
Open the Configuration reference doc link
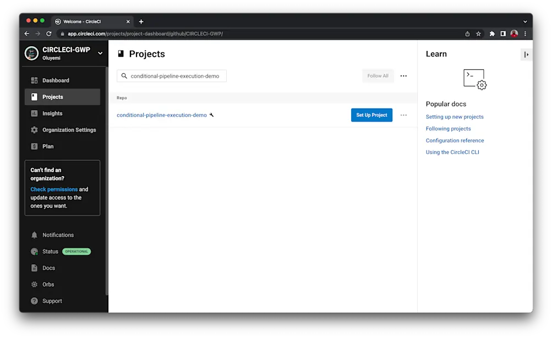(x=455, y=140)
